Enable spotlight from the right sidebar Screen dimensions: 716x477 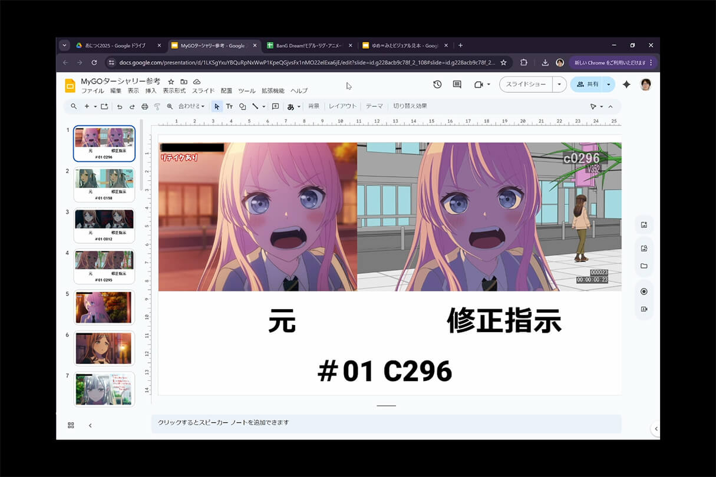point(644,291)
